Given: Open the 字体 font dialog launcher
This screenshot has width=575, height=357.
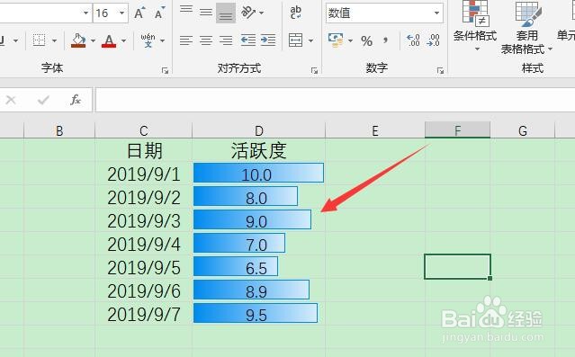Looking at the screenshot, I should point(165,71).
